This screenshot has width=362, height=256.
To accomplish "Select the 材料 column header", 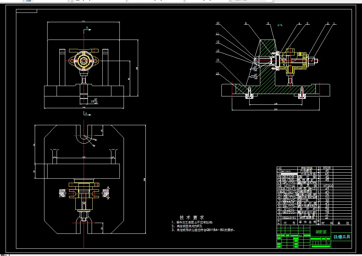I will (327, 223).
